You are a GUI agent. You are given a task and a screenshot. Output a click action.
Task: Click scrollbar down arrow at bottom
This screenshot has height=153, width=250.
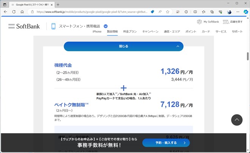[248, 150]
